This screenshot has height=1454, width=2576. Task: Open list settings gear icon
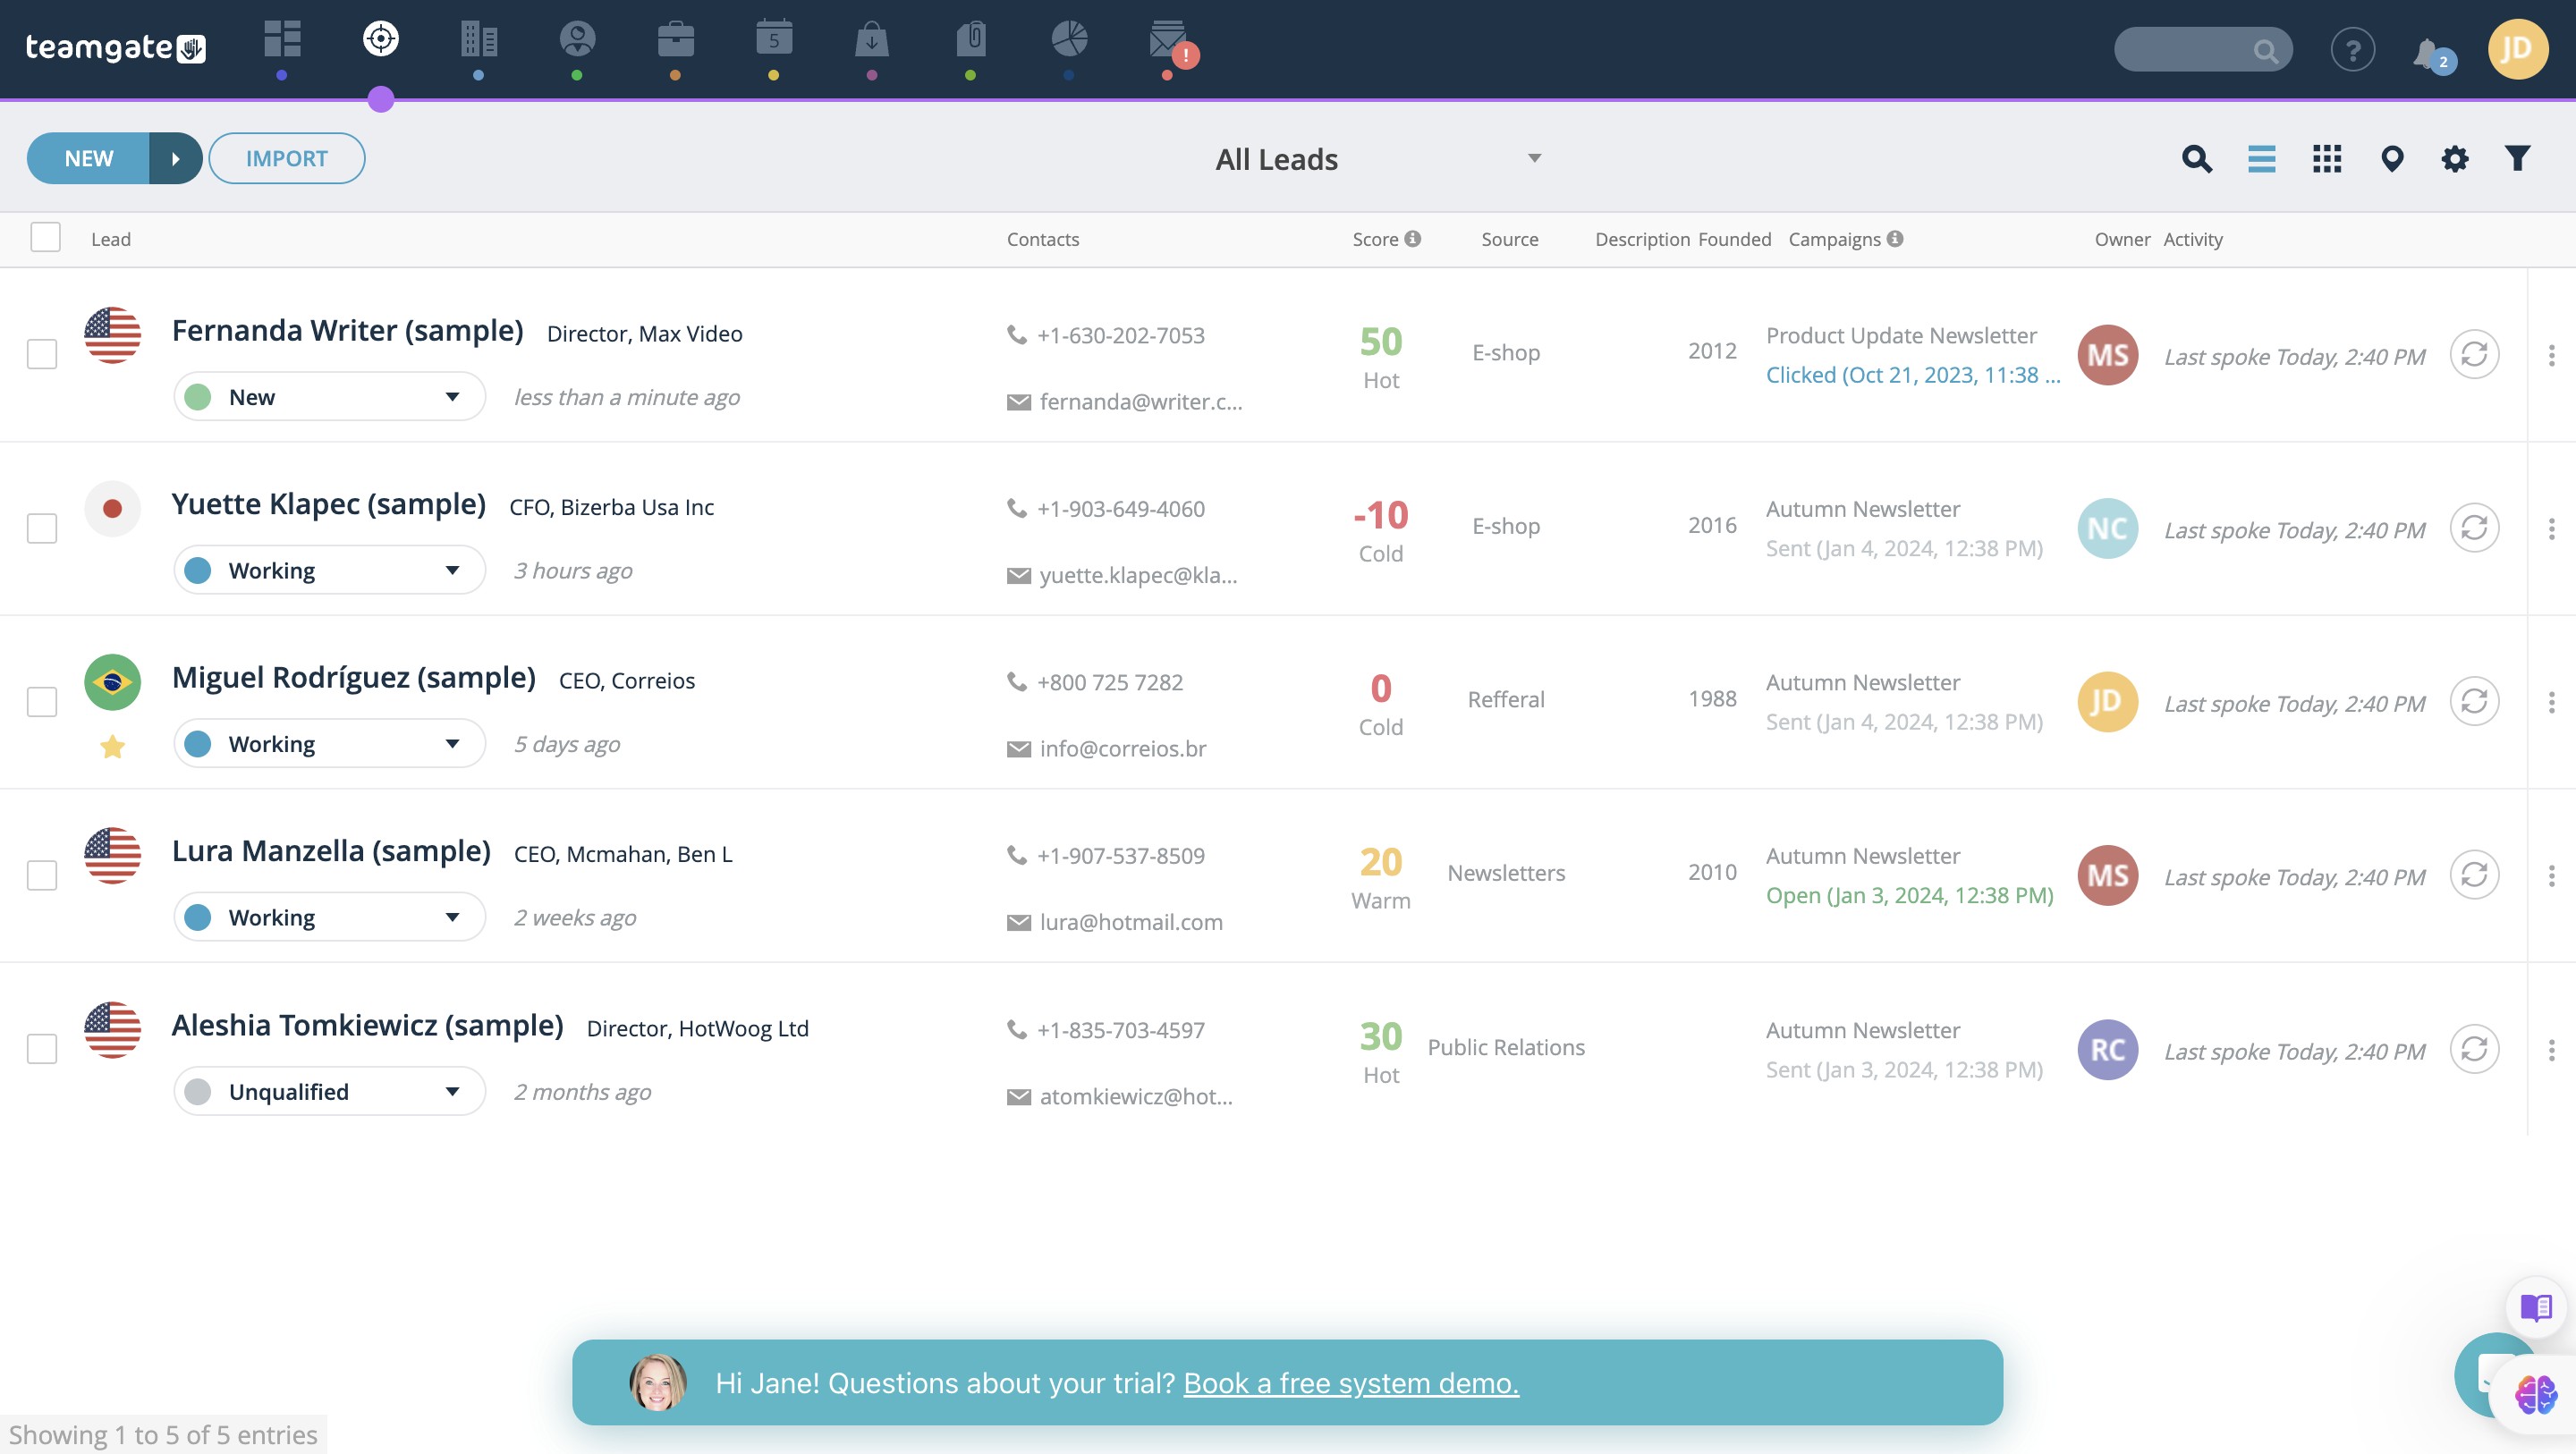click(2454, 158)
